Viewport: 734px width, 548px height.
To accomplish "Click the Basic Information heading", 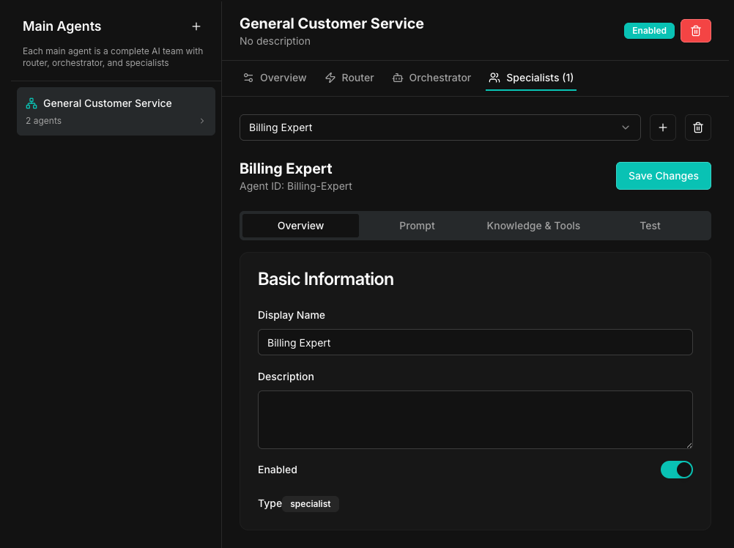I will point(326,279).
